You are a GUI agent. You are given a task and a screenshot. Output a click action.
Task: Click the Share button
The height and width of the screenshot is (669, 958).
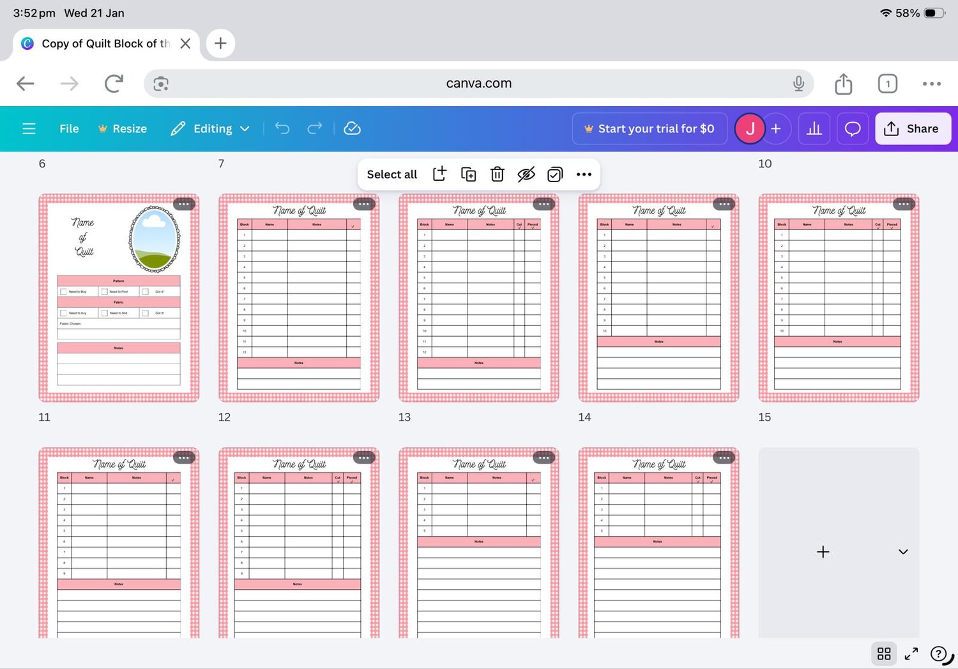click(913, 128)
